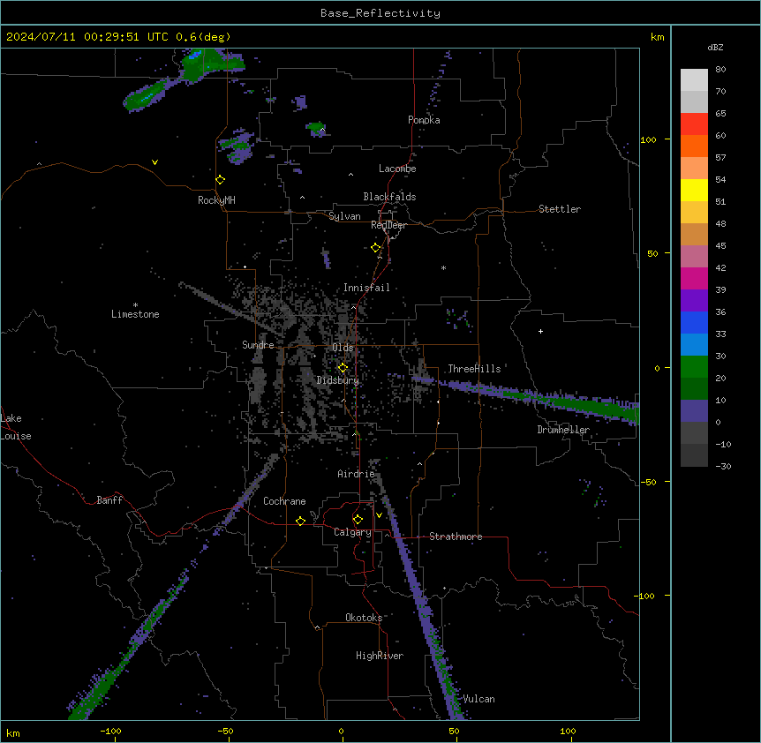
Task: Click the yellow V marker northwest of RockyMH
Action: pyautogui.click(x=154, y=162)
